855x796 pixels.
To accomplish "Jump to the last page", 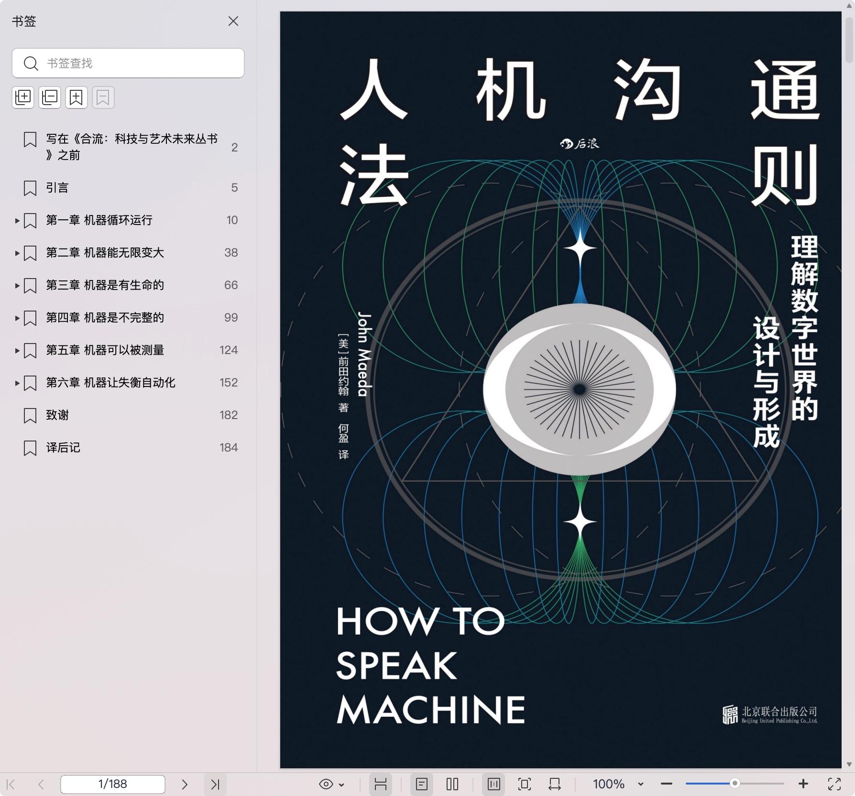I will 215,784.
